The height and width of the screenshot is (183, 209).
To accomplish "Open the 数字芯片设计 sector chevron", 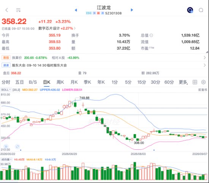I will (x=75, y=28).
